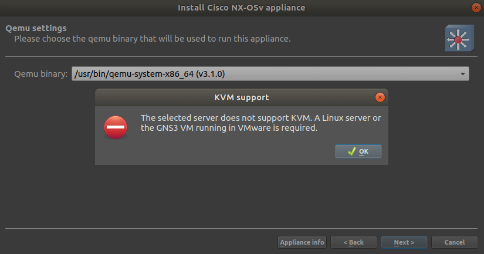This screenshot has height=254, width=484.
Task: Click the separator line above the wizard buttons
Action: click(242, 228)
